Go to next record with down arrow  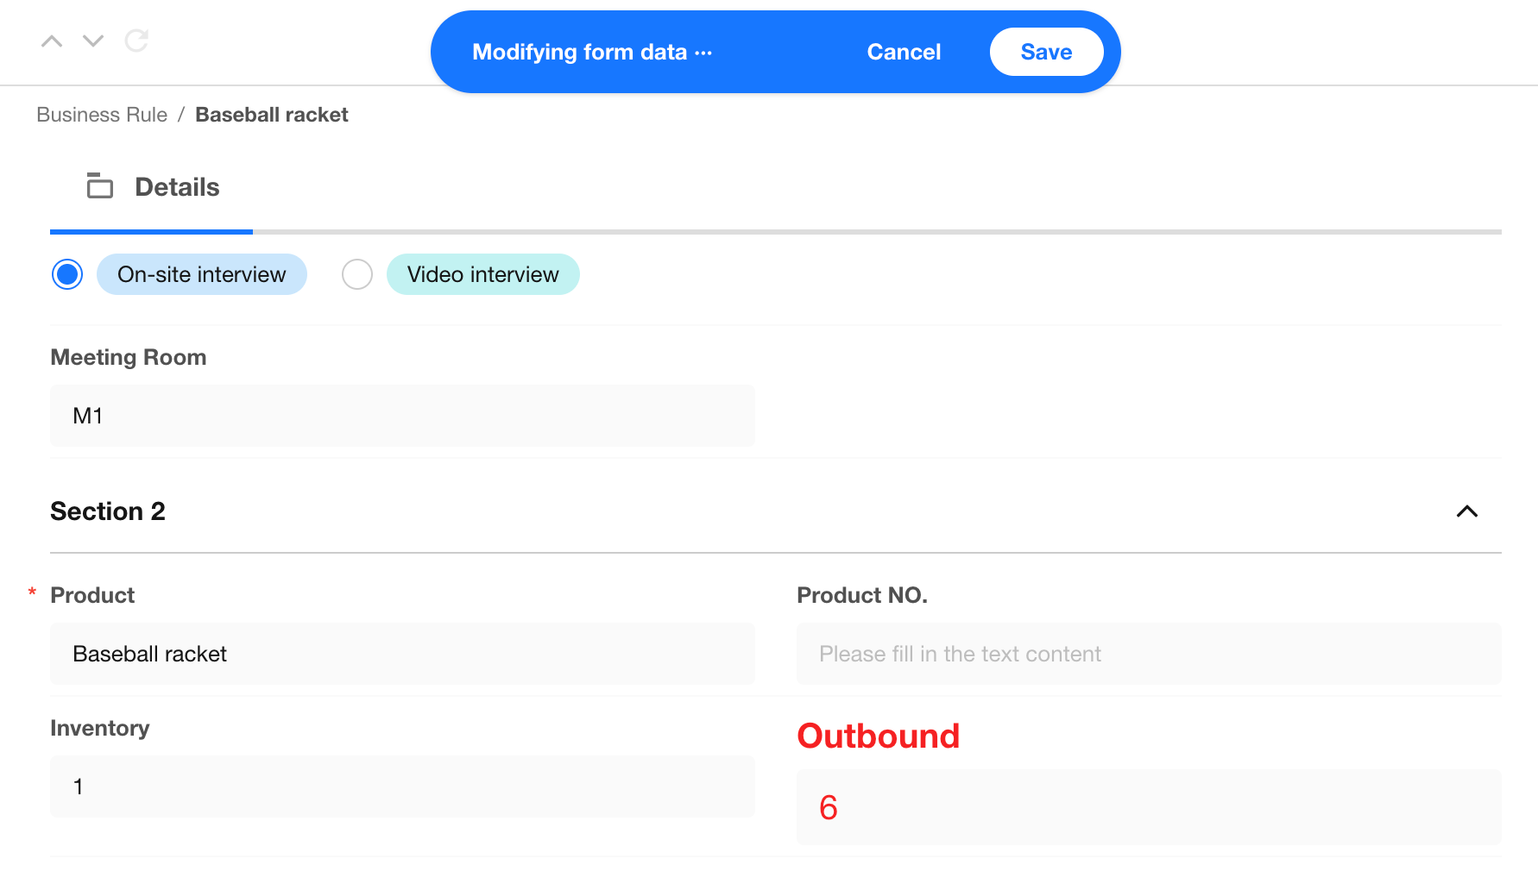coord(93,41)
